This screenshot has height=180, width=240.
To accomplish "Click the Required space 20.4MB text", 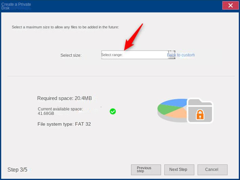I will pyautogui.click(x=64, y=98).
